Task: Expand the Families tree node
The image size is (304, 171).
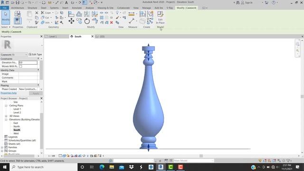Action: pos(2,147)
